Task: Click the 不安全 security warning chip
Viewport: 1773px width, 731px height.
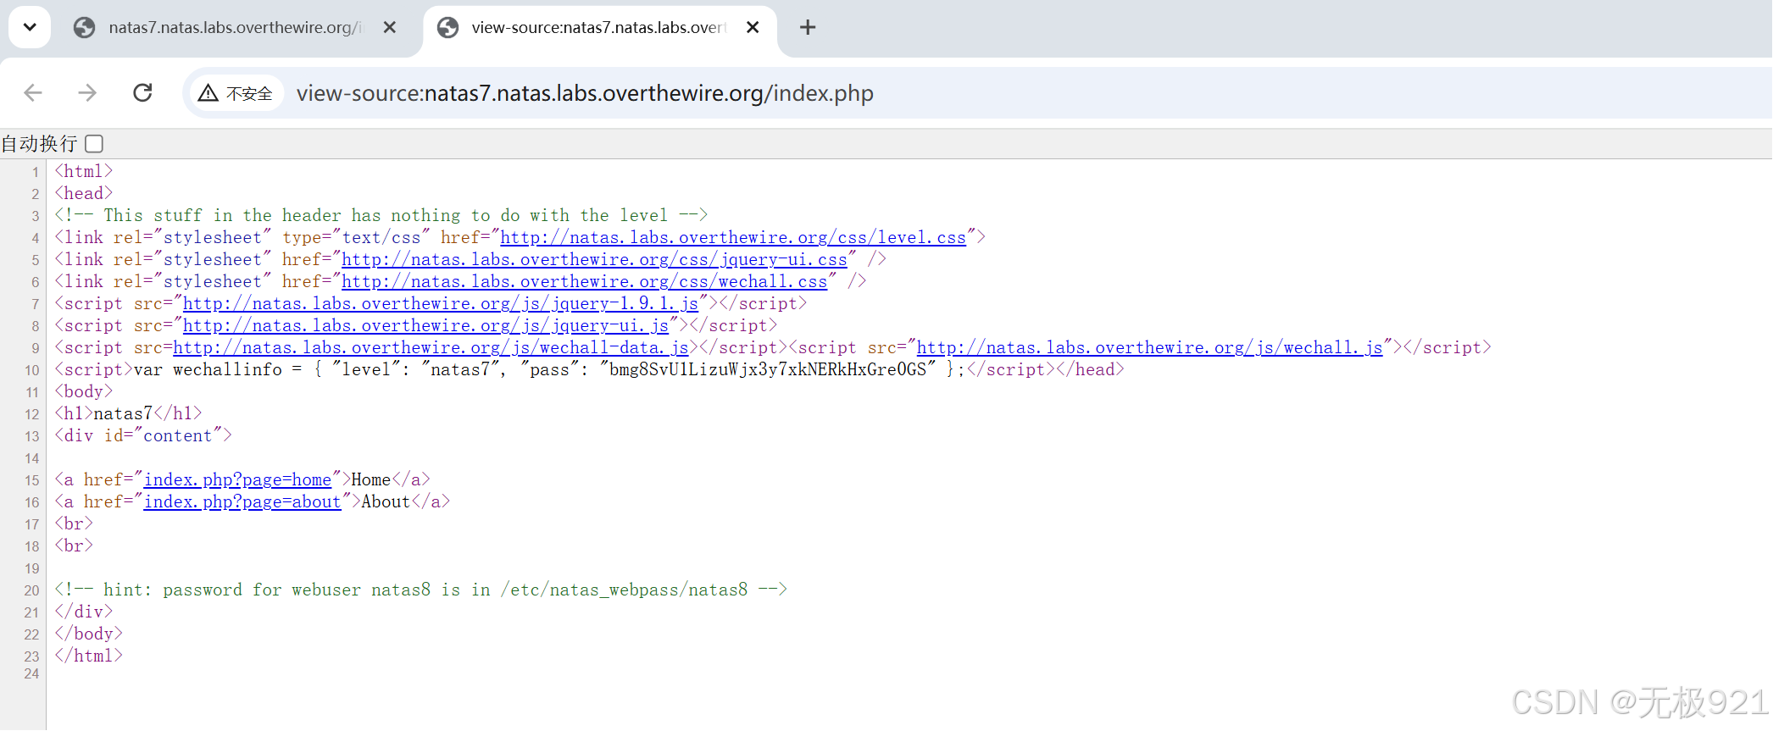Action: (236, 93)
